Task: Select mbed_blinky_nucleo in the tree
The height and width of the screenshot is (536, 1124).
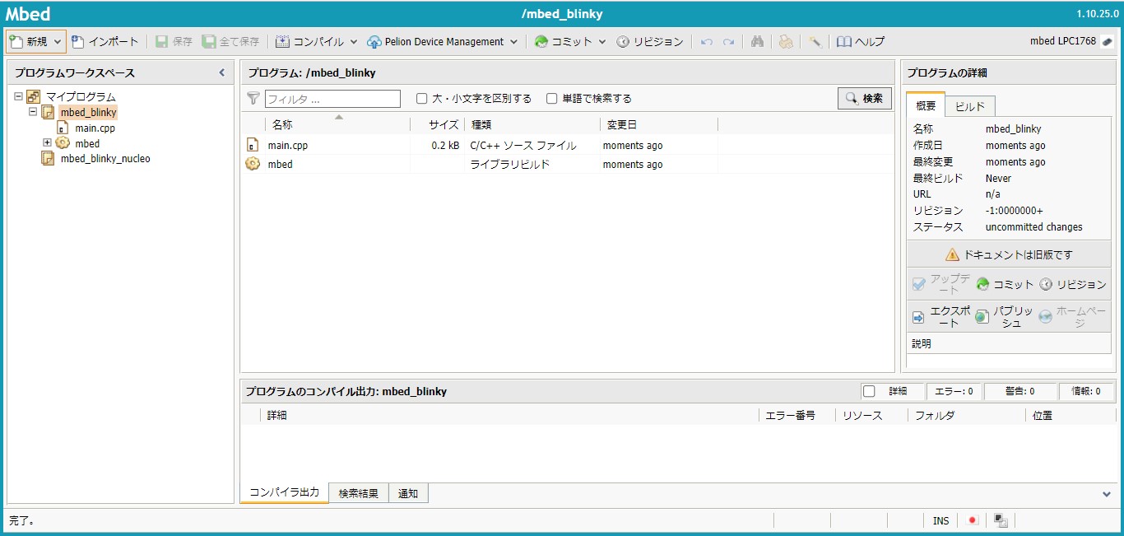Action: click(x=105, y=159)
